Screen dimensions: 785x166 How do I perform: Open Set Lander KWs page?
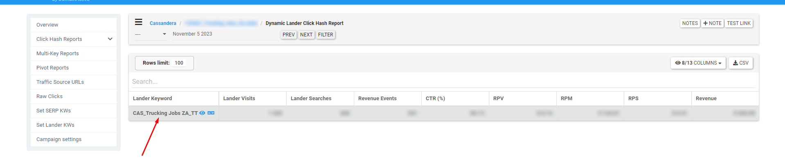click(74, 125)
